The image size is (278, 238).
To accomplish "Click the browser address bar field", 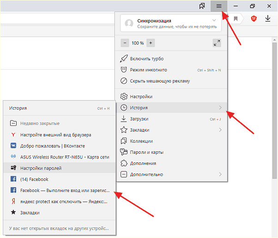I will point(57,18).
